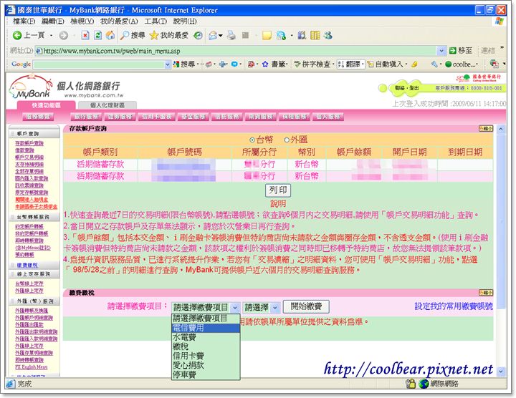Click the address bar URL field
516x398 pixels.
pos(236,51)
